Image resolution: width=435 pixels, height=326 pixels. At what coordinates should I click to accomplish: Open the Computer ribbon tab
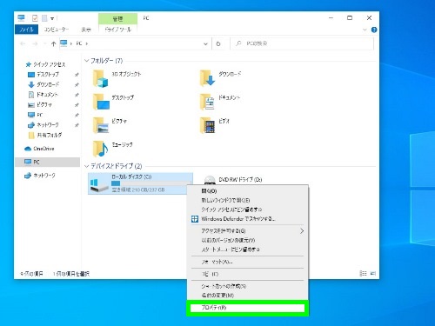click(57, 30)
